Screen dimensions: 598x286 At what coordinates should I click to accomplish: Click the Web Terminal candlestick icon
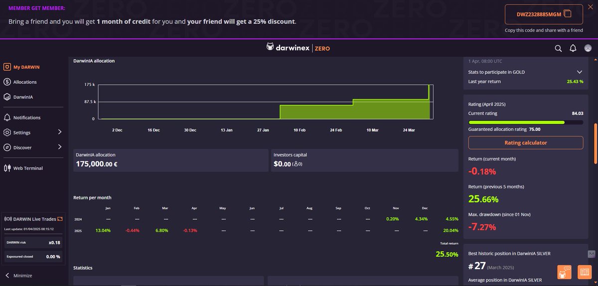7,168
